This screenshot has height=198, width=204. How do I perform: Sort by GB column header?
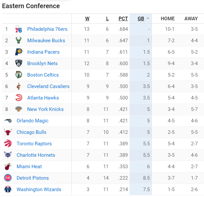pos(141,19)
